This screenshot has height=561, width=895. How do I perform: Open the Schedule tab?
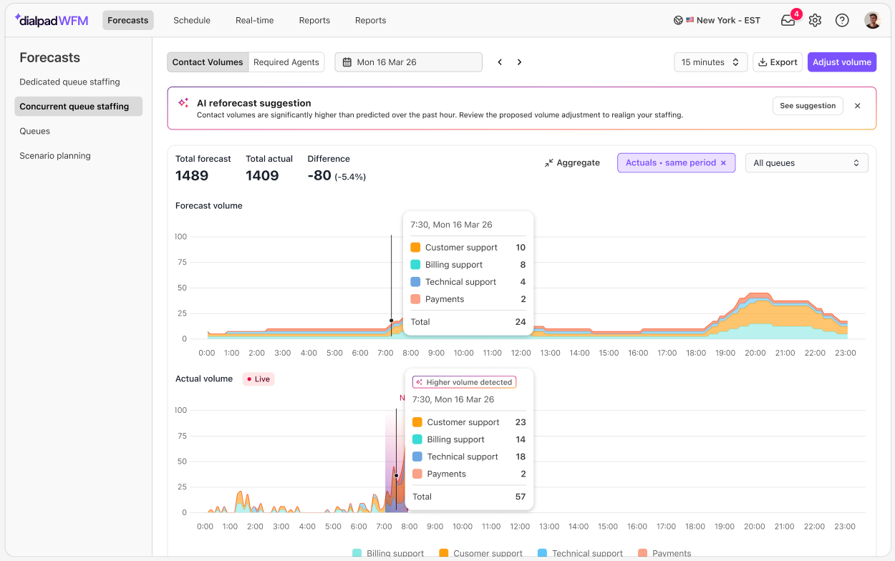[x=192, y=20]
